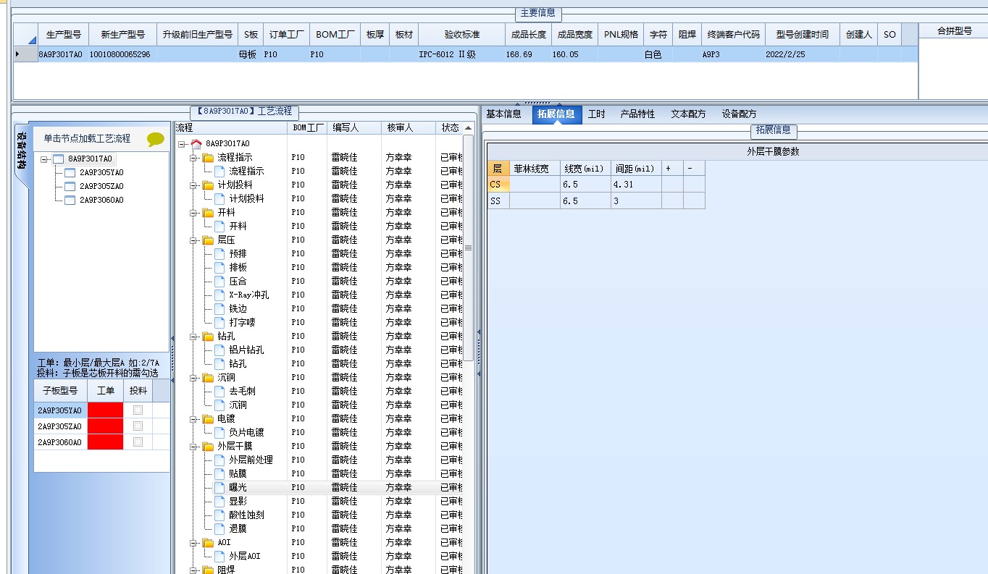Collapse the 层压 folder node
This screenshot has height=574, width=988.
194,240
